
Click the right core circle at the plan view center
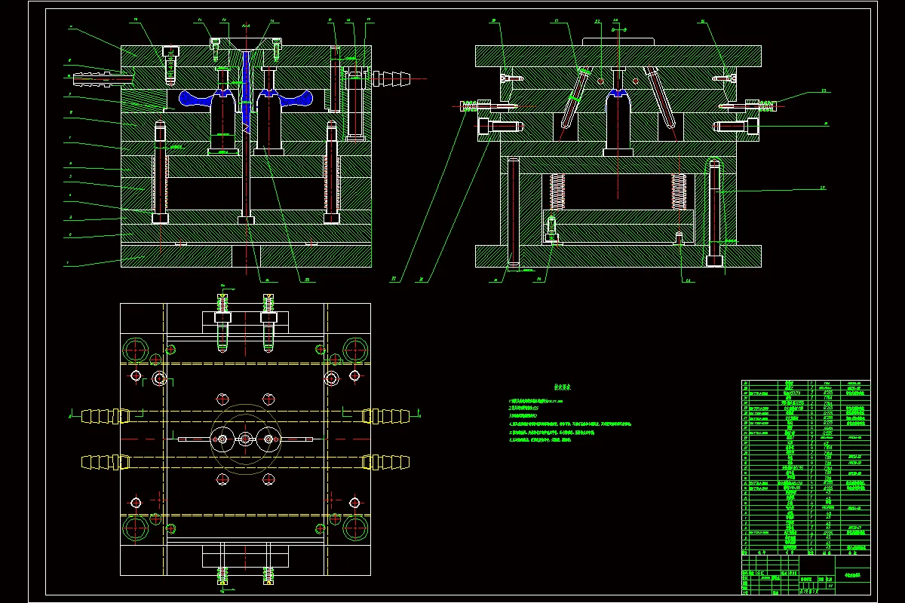(x=269, y=438)
